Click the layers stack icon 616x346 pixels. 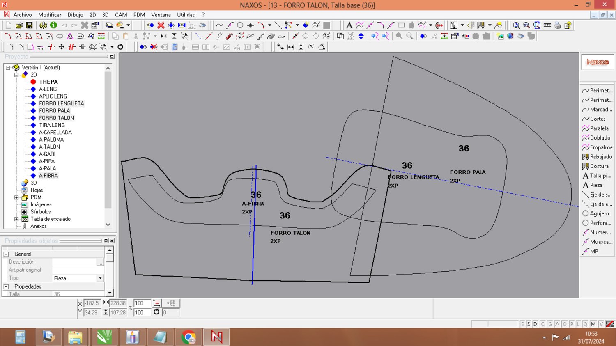tap(109, 25)
